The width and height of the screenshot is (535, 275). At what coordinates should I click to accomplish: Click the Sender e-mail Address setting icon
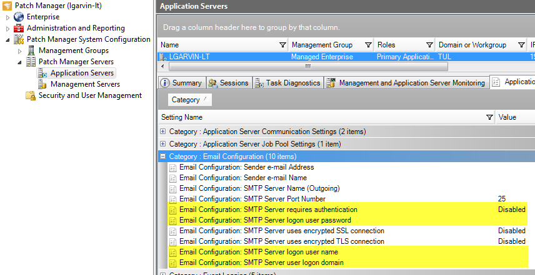pyautogui.click(x=173, y=168)
